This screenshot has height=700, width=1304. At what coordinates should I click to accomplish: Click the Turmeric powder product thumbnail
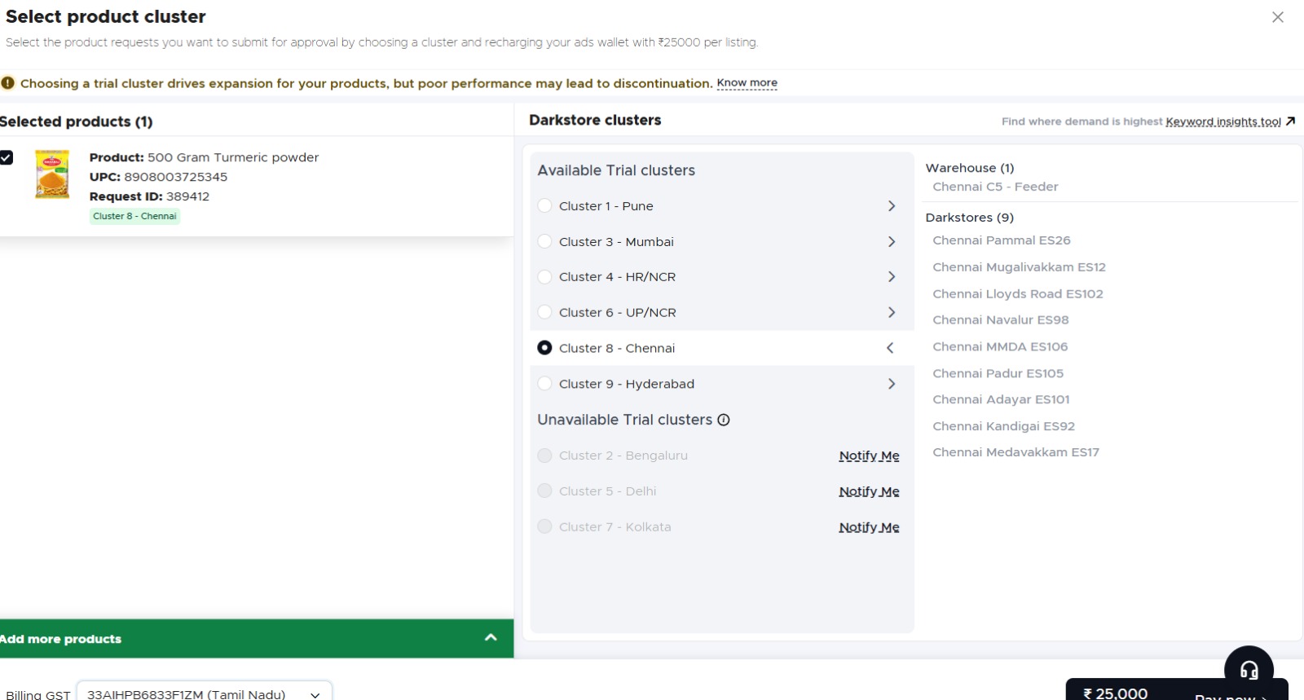point(52,174)
